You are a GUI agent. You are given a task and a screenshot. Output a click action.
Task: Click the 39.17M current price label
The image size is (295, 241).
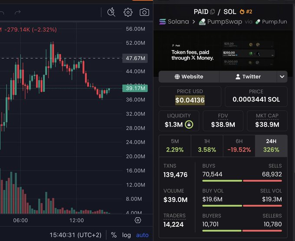point(135,88)
